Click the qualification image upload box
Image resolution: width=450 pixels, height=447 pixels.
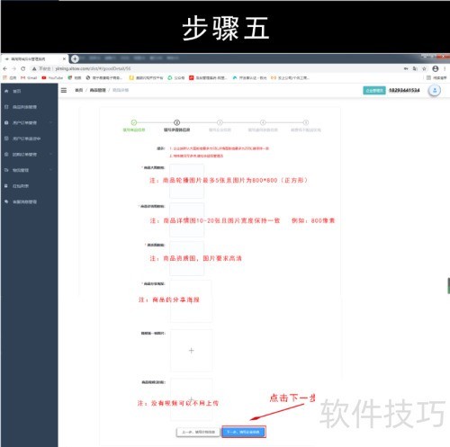tap(186, 258)
